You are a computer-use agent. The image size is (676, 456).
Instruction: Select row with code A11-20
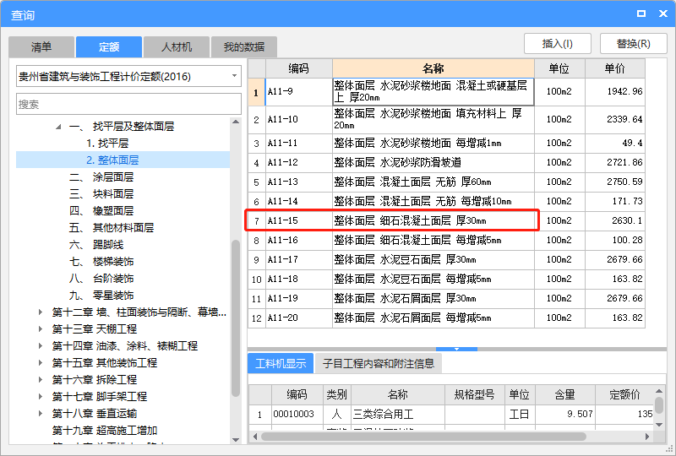click(x=447, y=318)
